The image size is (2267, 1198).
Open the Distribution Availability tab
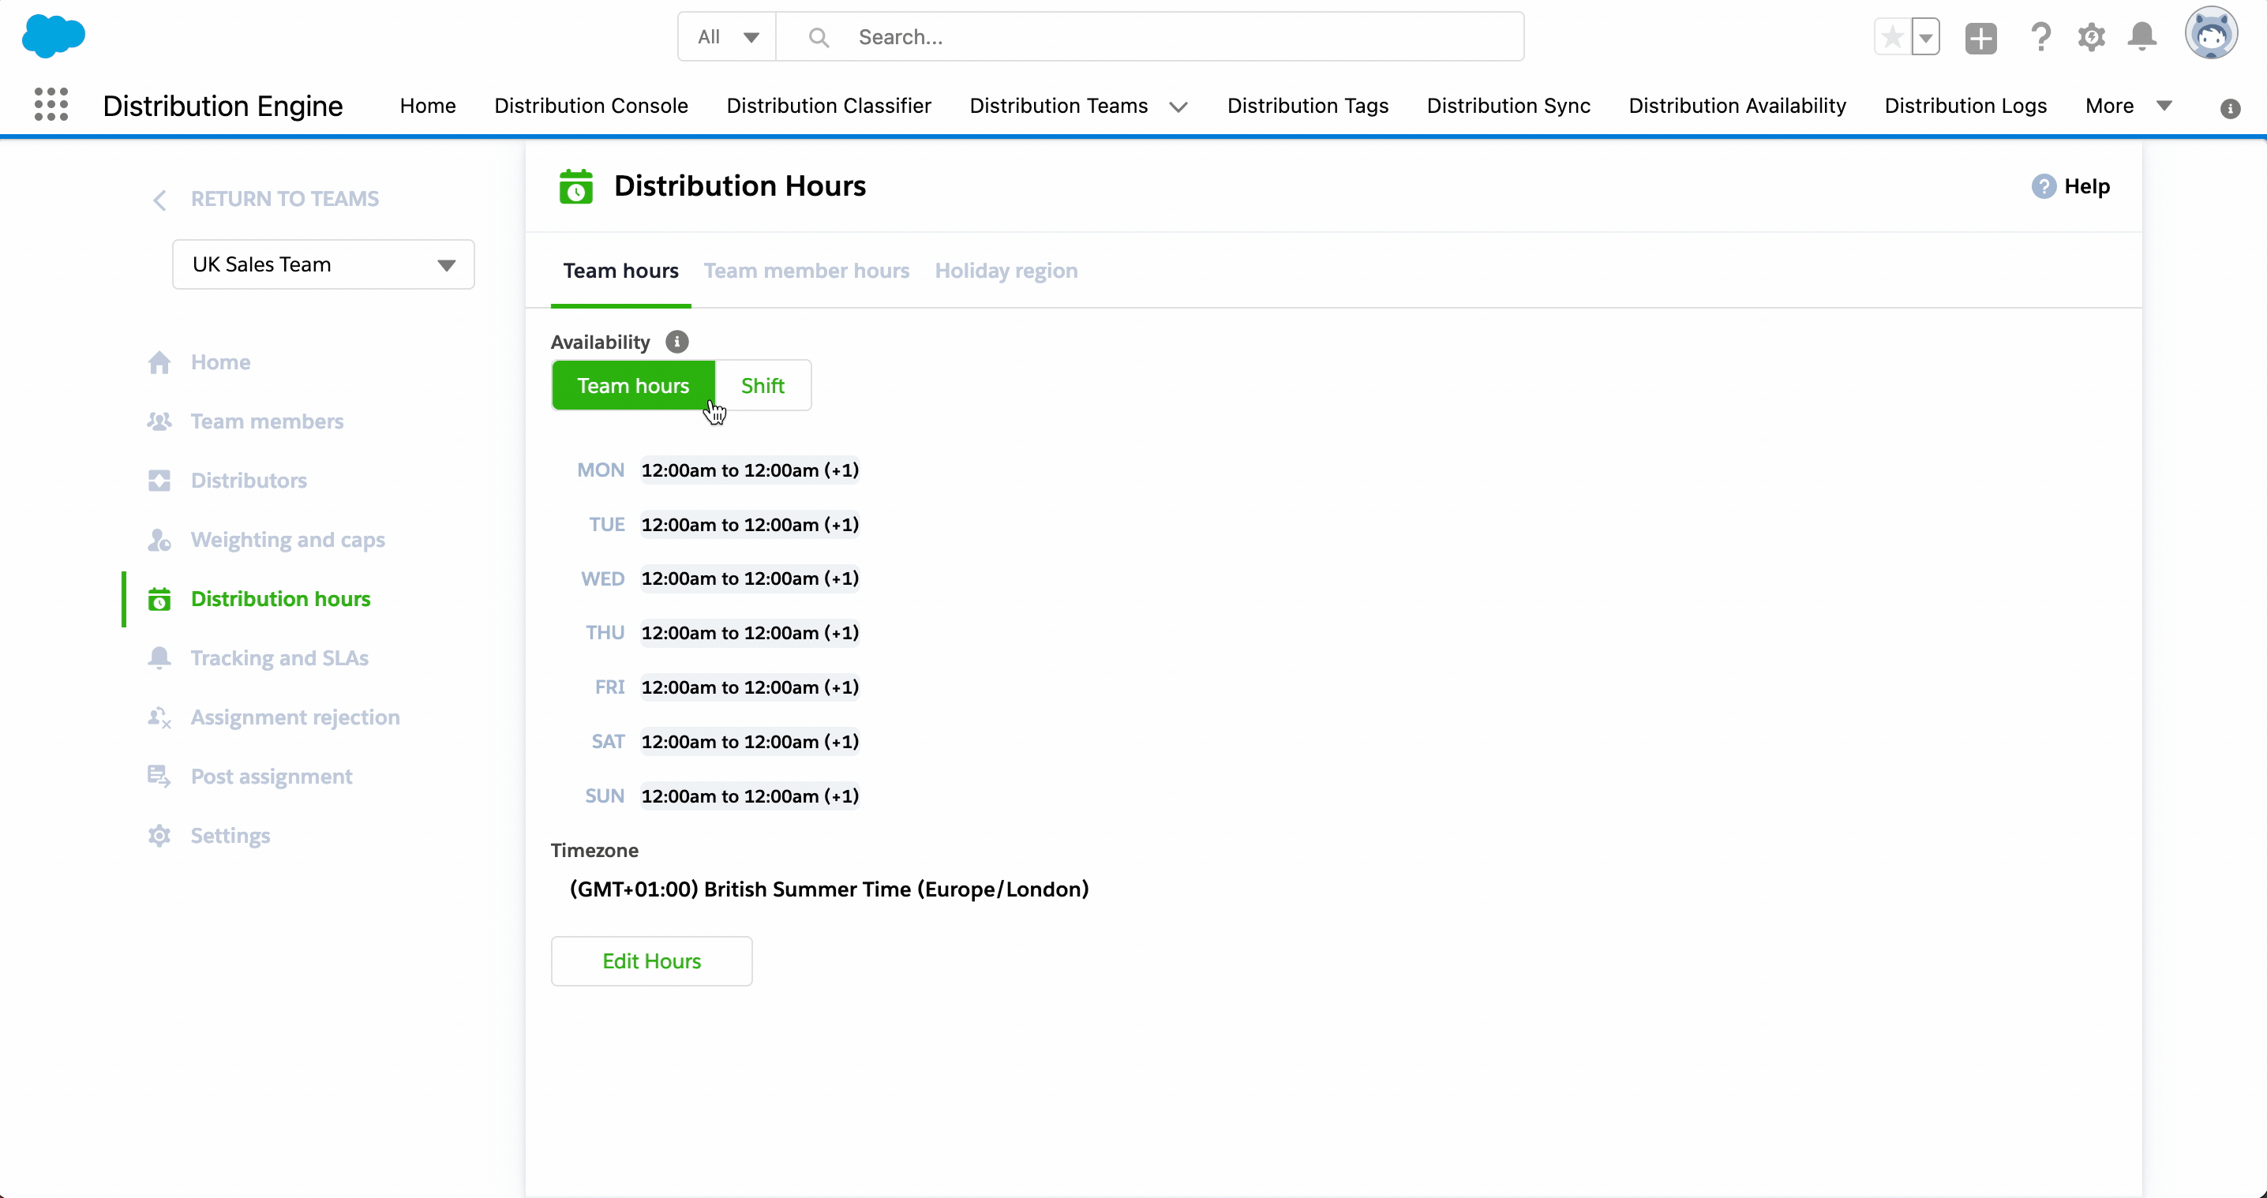[1737, 106]
